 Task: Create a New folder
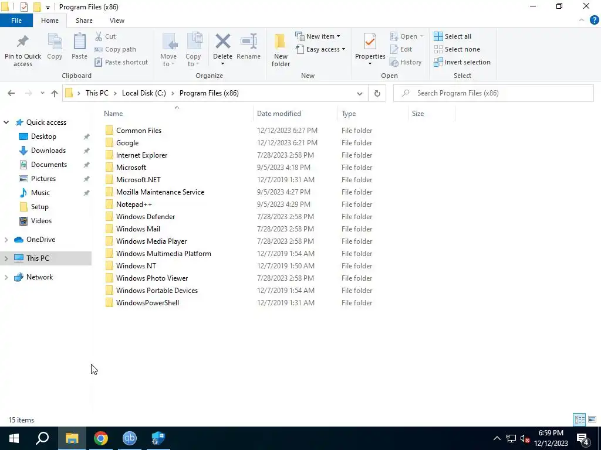click(281, 50)
